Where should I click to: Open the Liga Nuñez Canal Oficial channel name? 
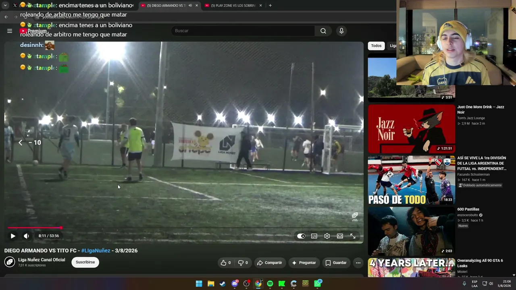[x=42, y=260]
